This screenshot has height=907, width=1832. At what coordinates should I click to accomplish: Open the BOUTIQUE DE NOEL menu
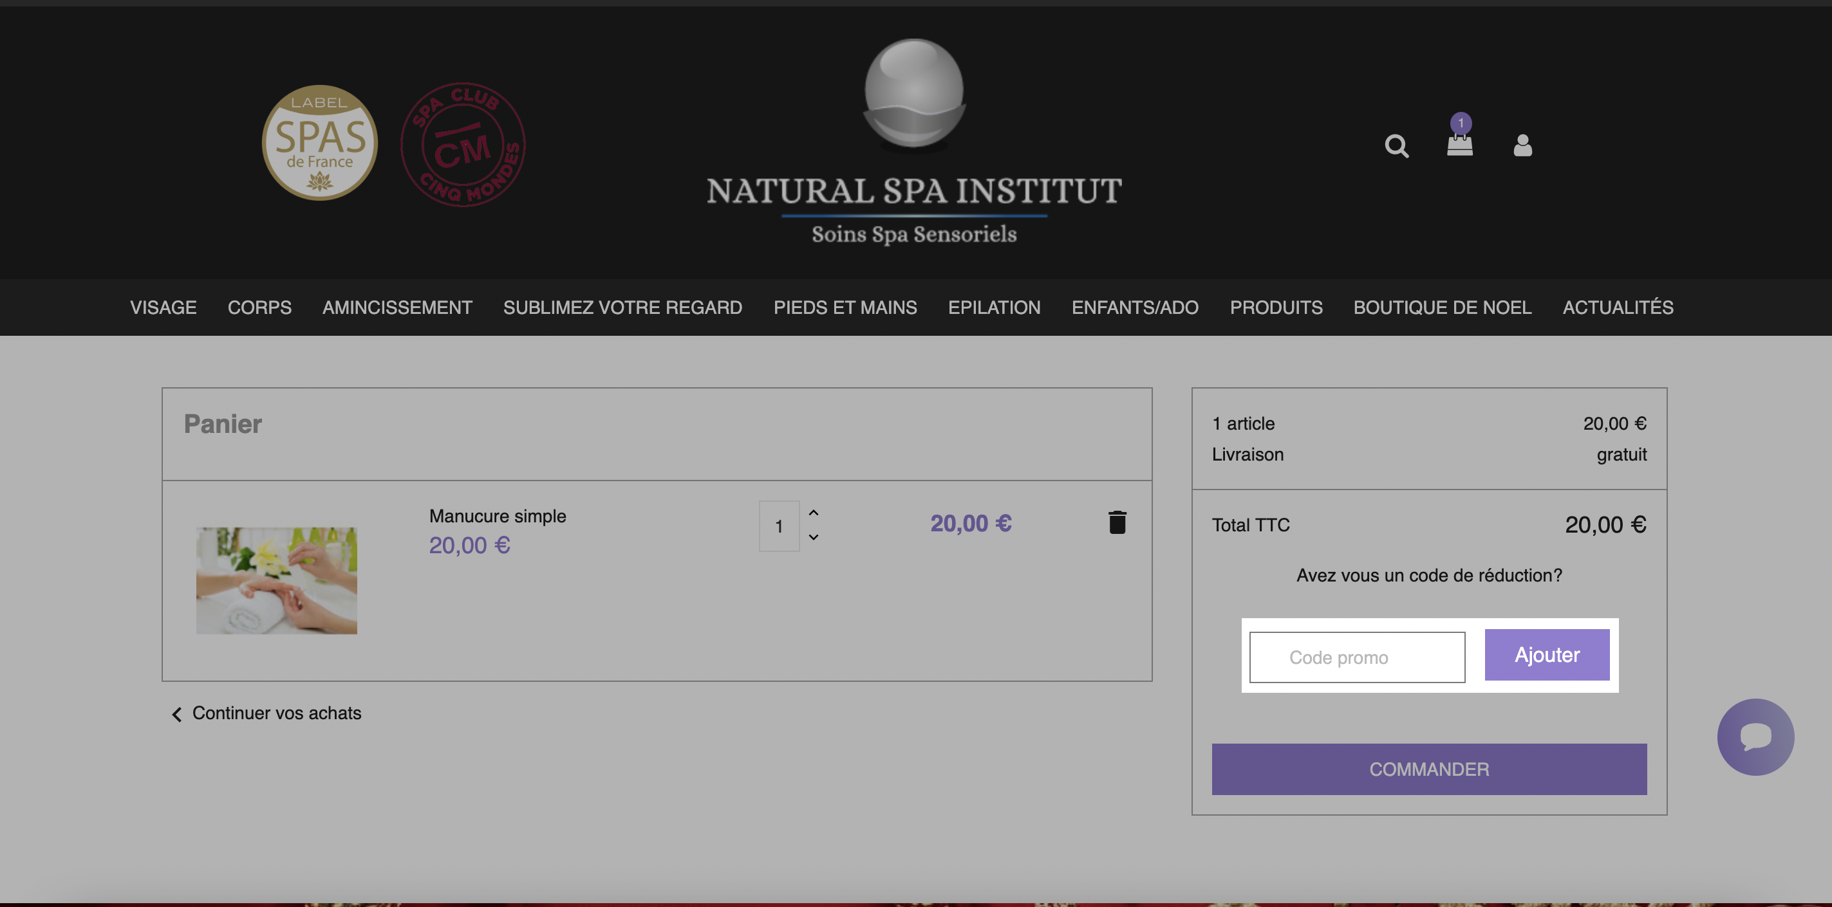1443,307
